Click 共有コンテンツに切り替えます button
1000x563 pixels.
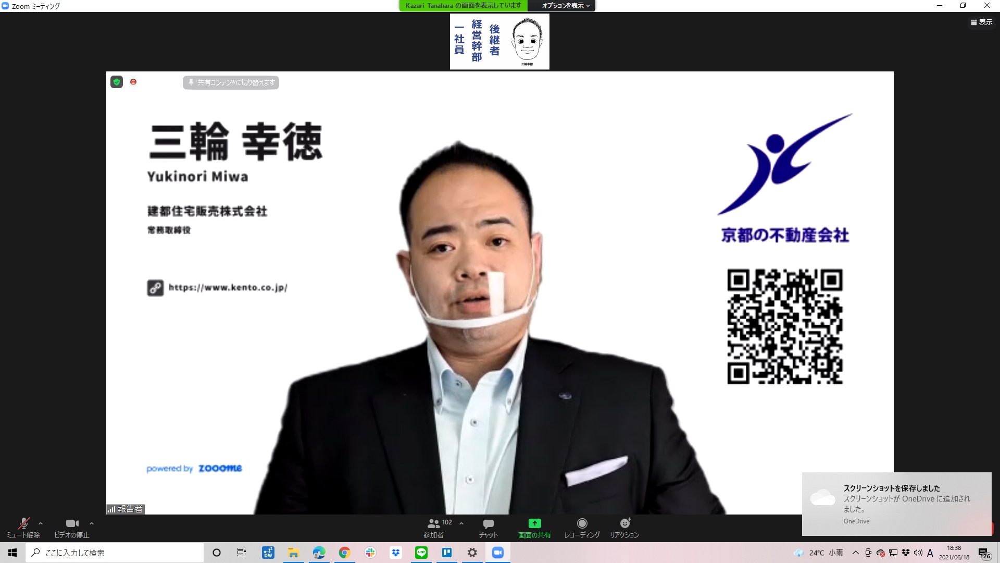(x=231, y=82)
